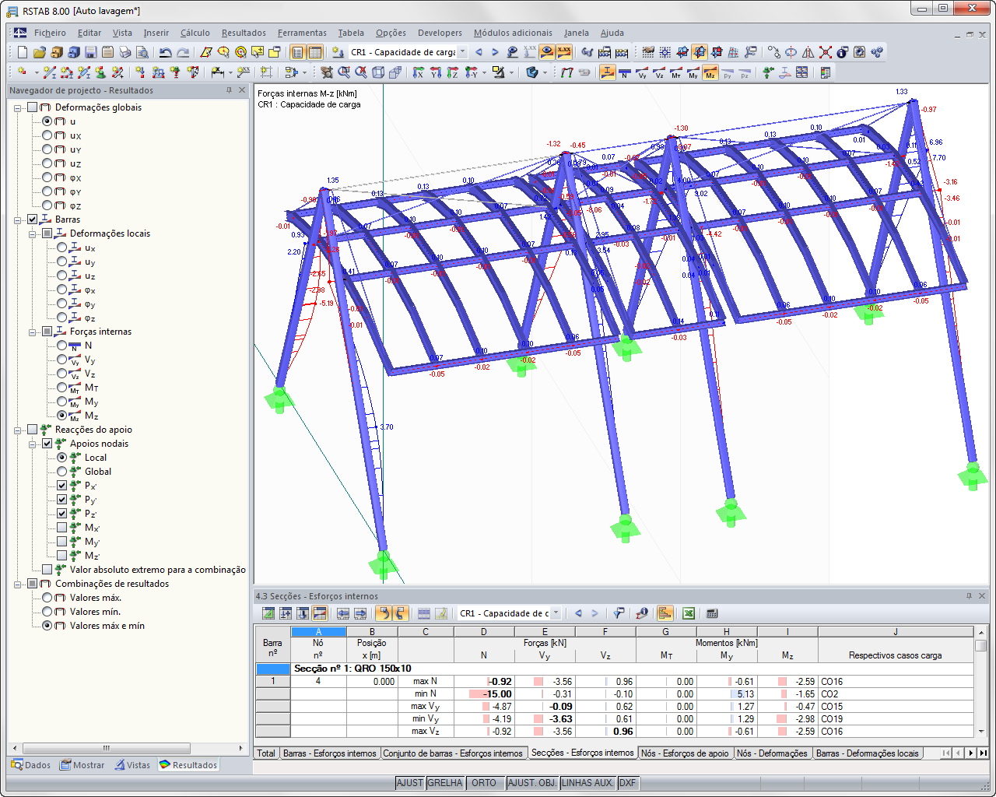Select the Valores máx. radio button
996x797 pixels.
[47, 598]
